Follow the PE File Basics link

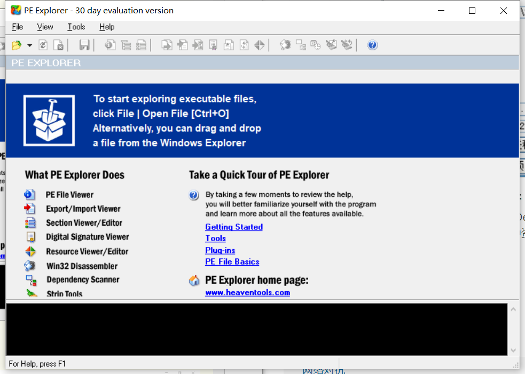(x=232, y=261)
